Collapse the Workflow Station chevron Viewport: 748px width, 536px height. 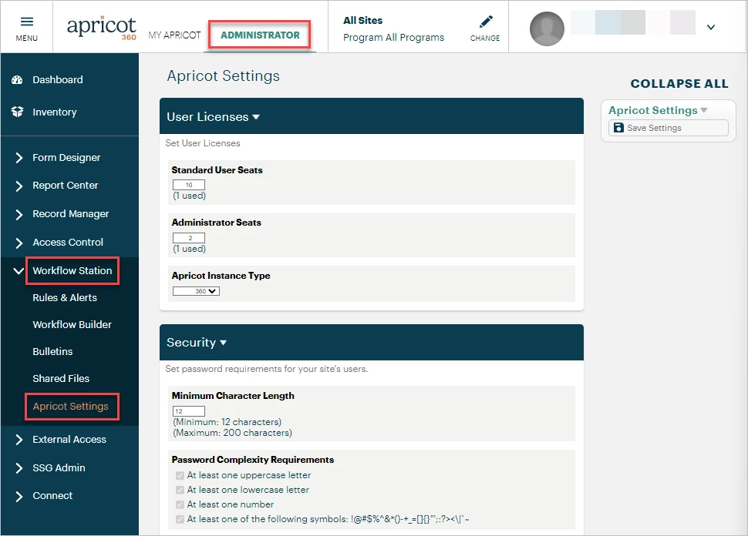[19, 271]
